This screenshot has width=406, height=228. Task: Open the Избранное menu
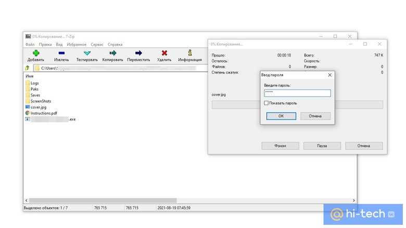[77, 45]
